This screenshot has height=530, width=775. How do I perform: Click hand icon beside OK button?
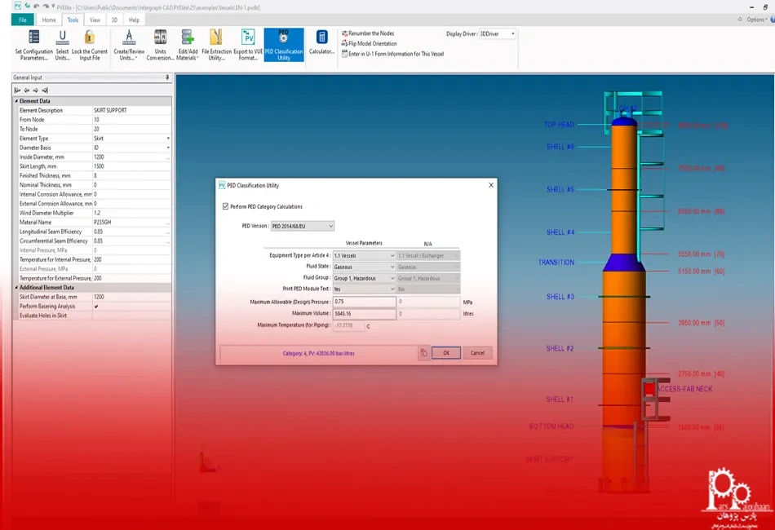(423, 353)
